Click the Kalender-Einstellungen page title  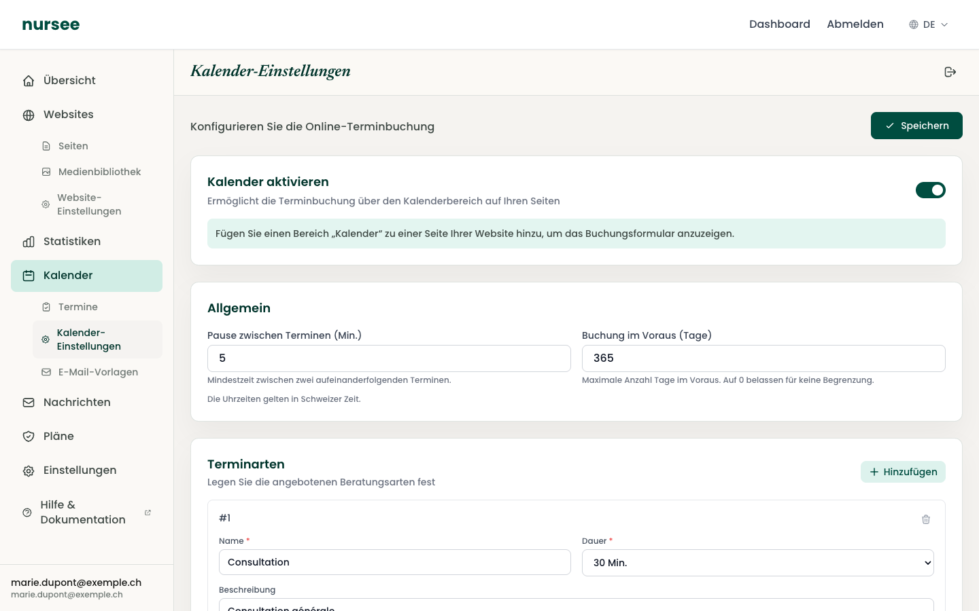click(x=271, y=71)
